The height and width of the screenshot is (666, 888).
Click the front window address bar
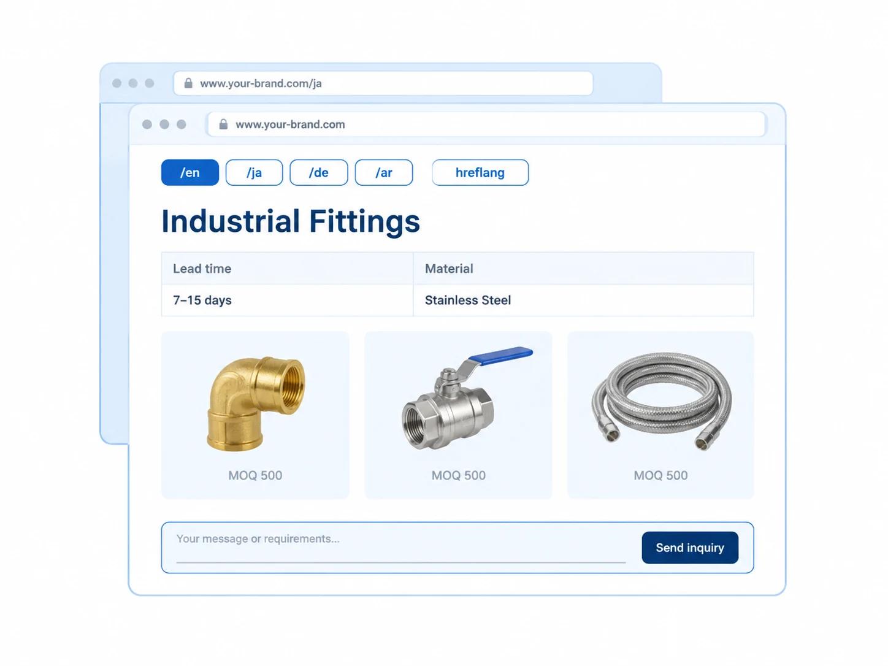click(487, 124)
